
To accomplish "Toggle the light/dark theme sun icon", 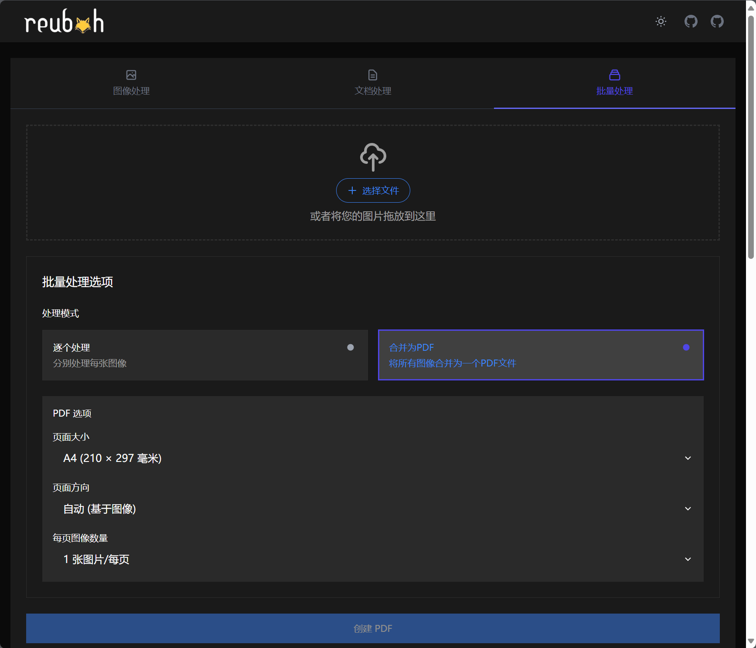I will [x=661, y=21].
